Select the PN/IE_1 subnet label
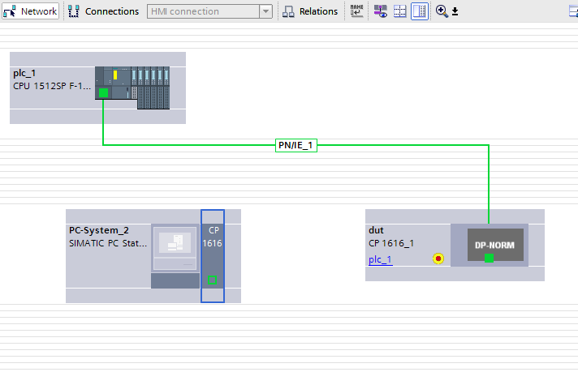The height and width of the screenshot is (372, 578). tap(296, 145)
